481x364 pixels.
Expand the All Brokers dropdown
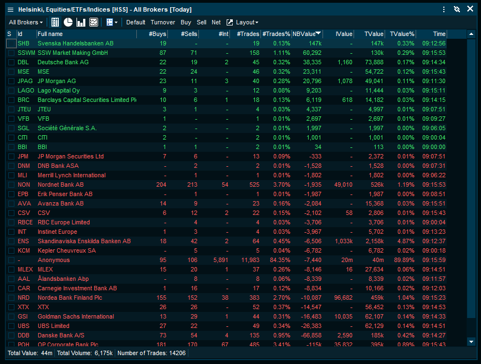click(x=25, y=22)
